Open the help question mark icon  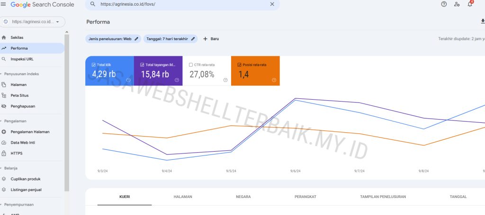(x=444, y=4)
